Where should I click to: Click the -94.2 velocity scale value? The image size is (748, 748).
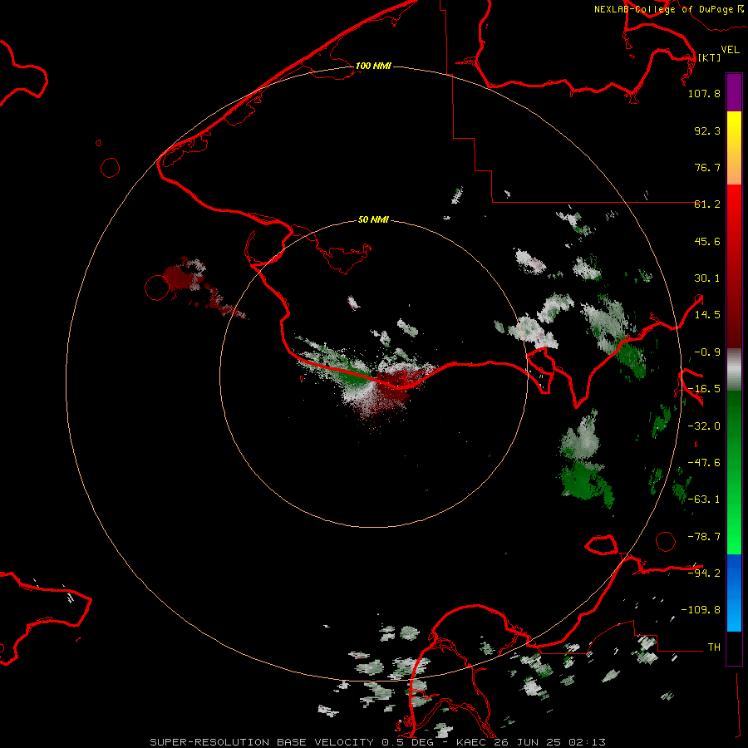coord(704,573)
